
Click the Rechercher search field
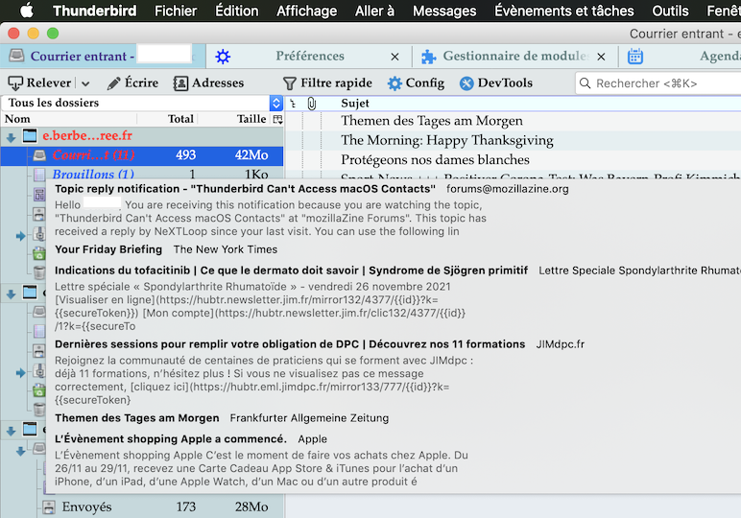pyautogui.click(x=662, y=83)
